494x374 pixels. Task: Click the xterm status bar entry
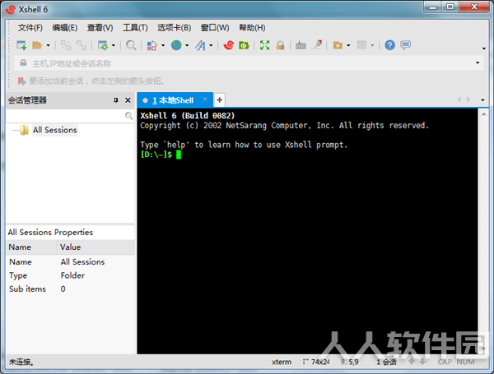tap(282, 362)
